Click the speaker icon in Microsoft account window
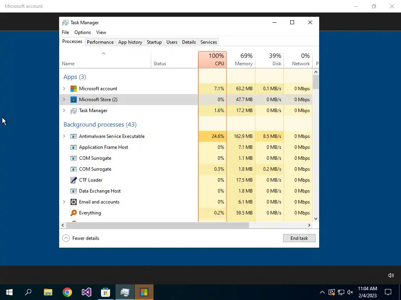The width and height of the screenshot is (401, 300). [391, 275]
